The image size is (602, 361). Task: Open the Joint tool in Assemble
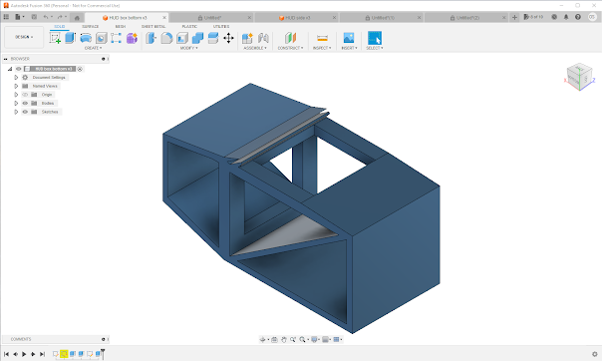coord(263,38)
